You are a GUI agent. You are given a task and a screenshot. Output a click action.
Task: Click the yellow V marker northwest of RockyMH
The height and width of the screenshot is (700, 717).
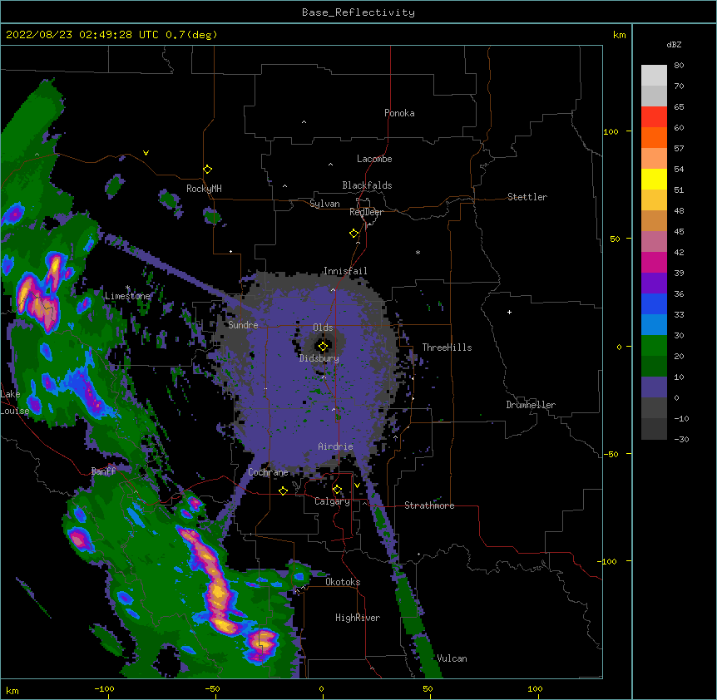(146, 153)
